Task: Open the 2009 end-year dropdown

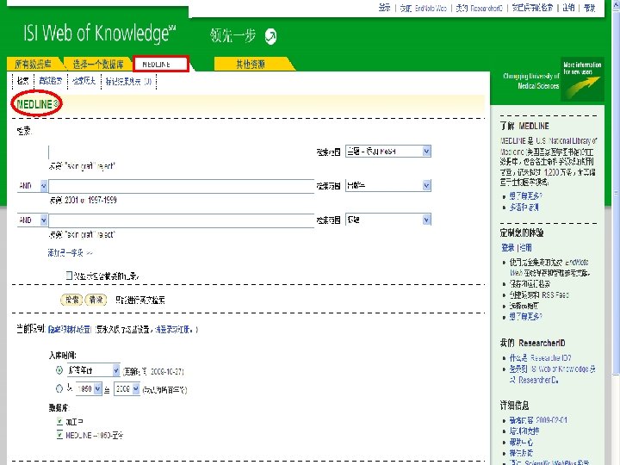Action: 127,388
